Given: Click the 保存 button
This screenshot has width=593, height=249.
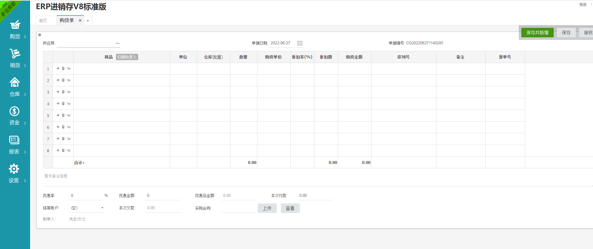Looking at the screenshot, I should (566, 33).
